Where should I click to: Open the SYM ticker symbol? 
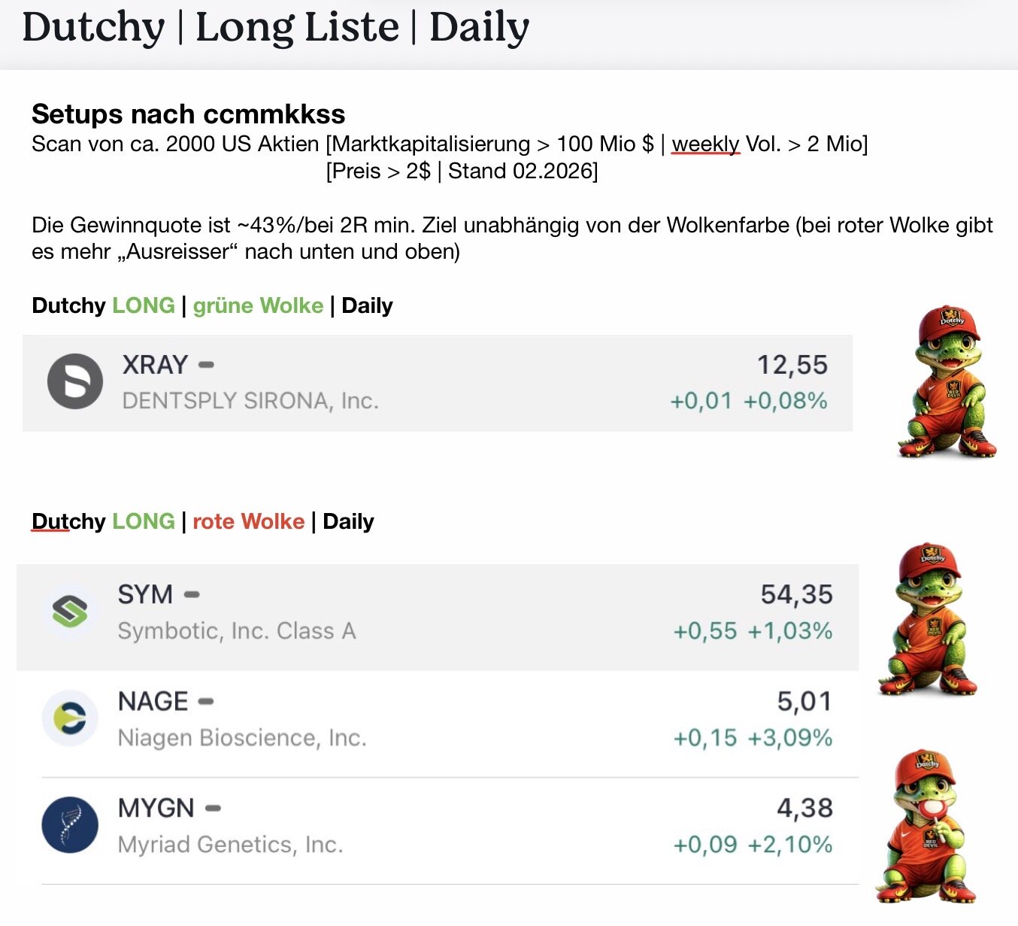click(x=145, y=594)
